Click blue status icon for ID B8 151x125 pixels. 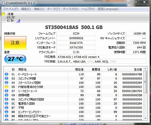pyautogui.click(x=6, y=112)
